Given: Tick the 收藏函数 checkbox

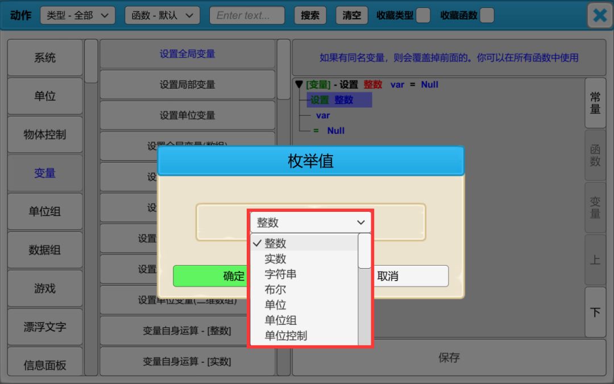Looking at the screenshot, I should (x=487, y=15).
